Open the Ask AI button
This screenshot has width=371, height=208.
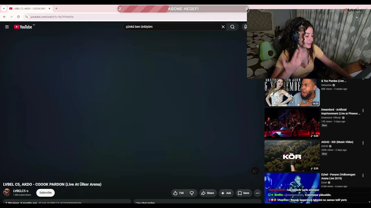pos(226,193)
